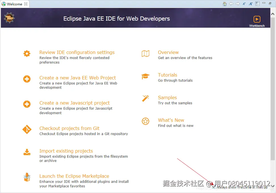
Task: Click 'Find out what is new' text
Action: tap(176, 126)
